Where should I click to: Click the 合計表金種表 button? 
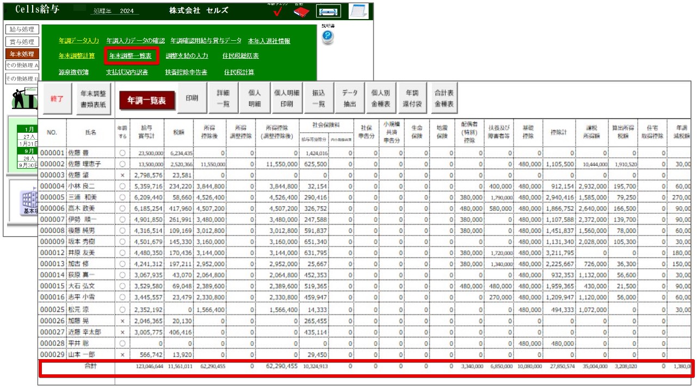point(444,98)
